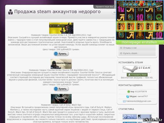Viewport: 164px width, 123px height.
Task: Click the left statistics counter badge
Action: (x=130, y=116)
